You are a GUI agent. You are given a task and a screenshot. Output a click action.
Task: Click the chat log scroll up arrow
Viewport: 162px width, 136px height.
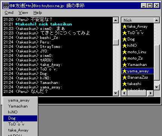click(116, 20)
